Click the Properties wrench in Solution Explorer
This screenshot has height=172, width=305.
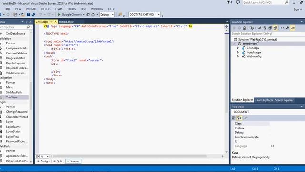point(287,28)
